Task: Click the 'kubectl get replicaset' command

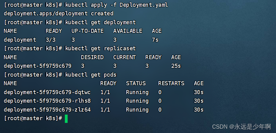Action: pyautogui.click(x=100, y=48)
